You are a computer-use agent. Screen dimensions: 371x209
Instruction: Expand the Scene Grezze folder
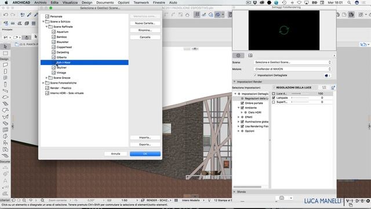46,78
